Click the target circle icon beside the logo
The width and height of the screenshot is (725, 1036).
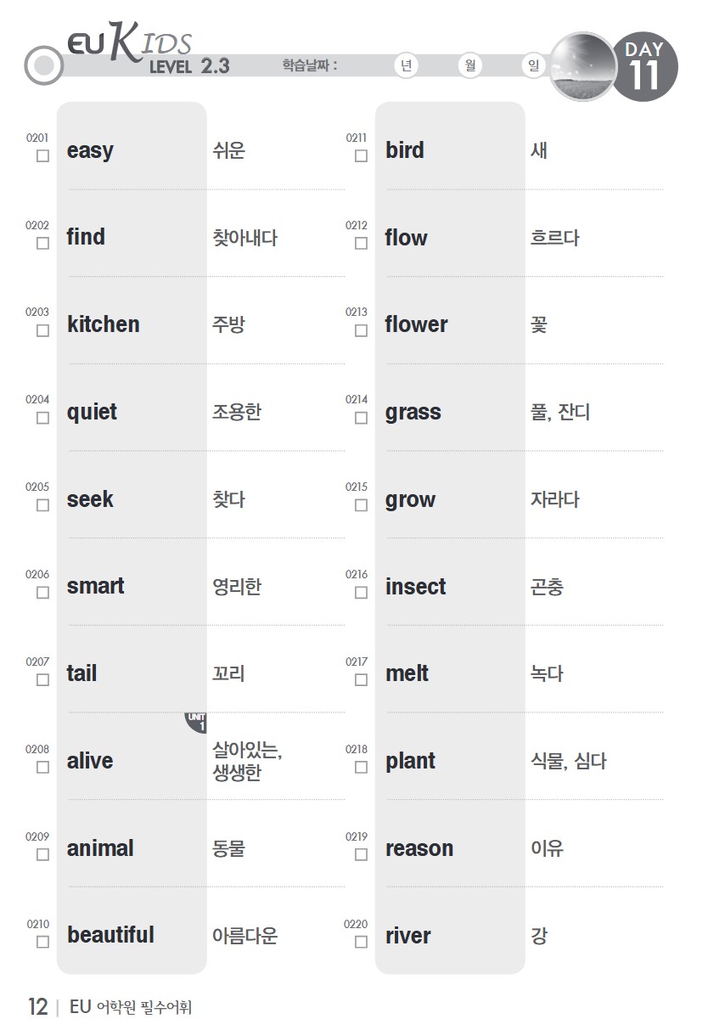[44, 65]
